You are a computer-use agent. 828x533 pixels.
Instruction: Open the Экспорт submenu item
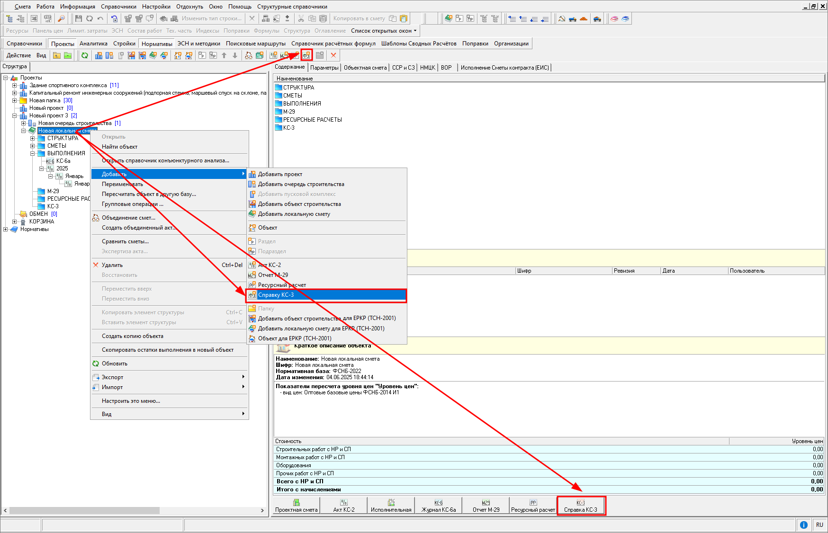click(x=113, y=377)
